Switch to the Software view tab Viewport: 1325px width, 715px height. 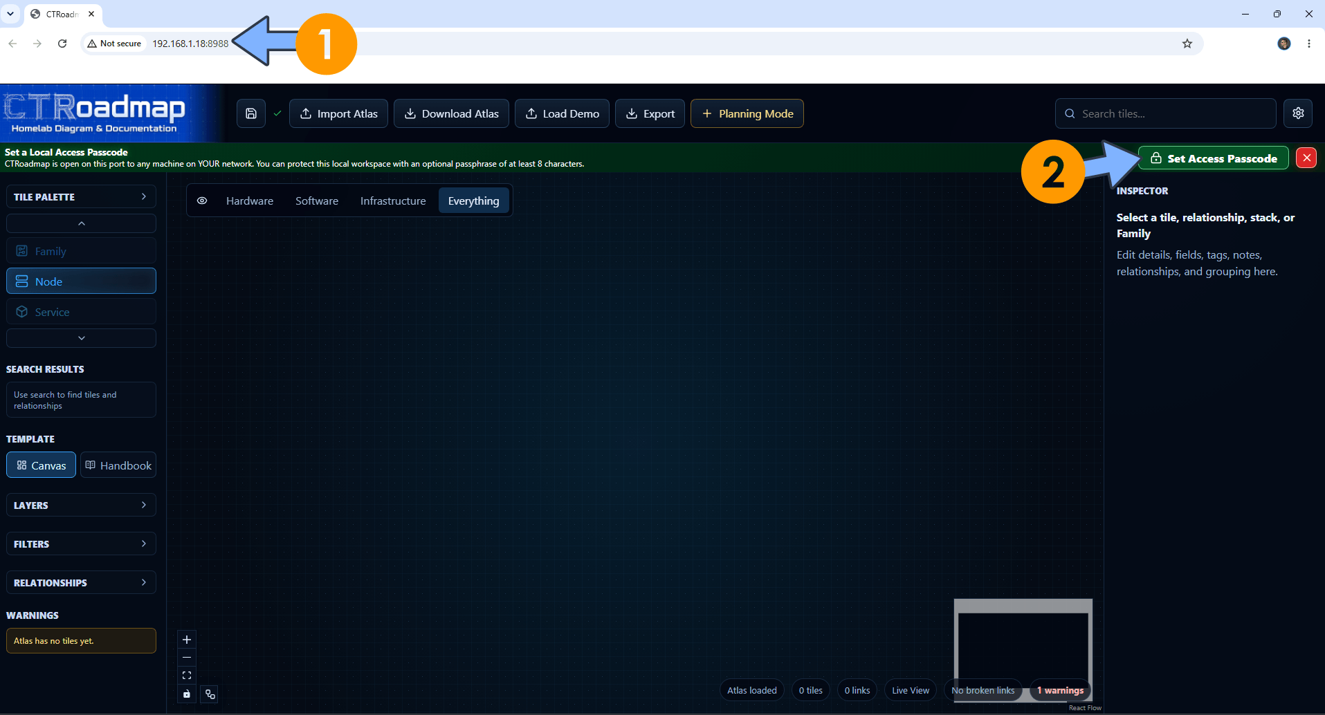317,201
